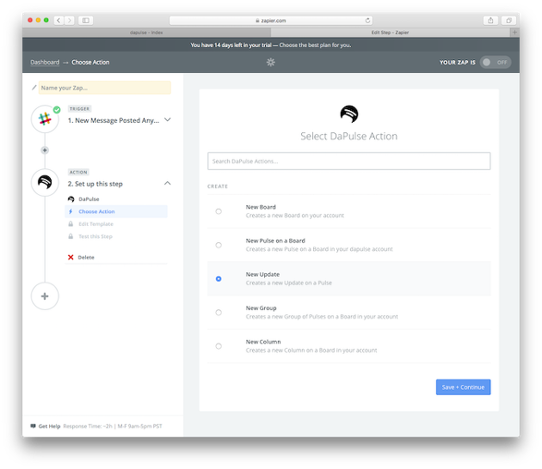The image size is (542, 469).
Task: Open Edit Template in the step list
Action: point(95,224)
